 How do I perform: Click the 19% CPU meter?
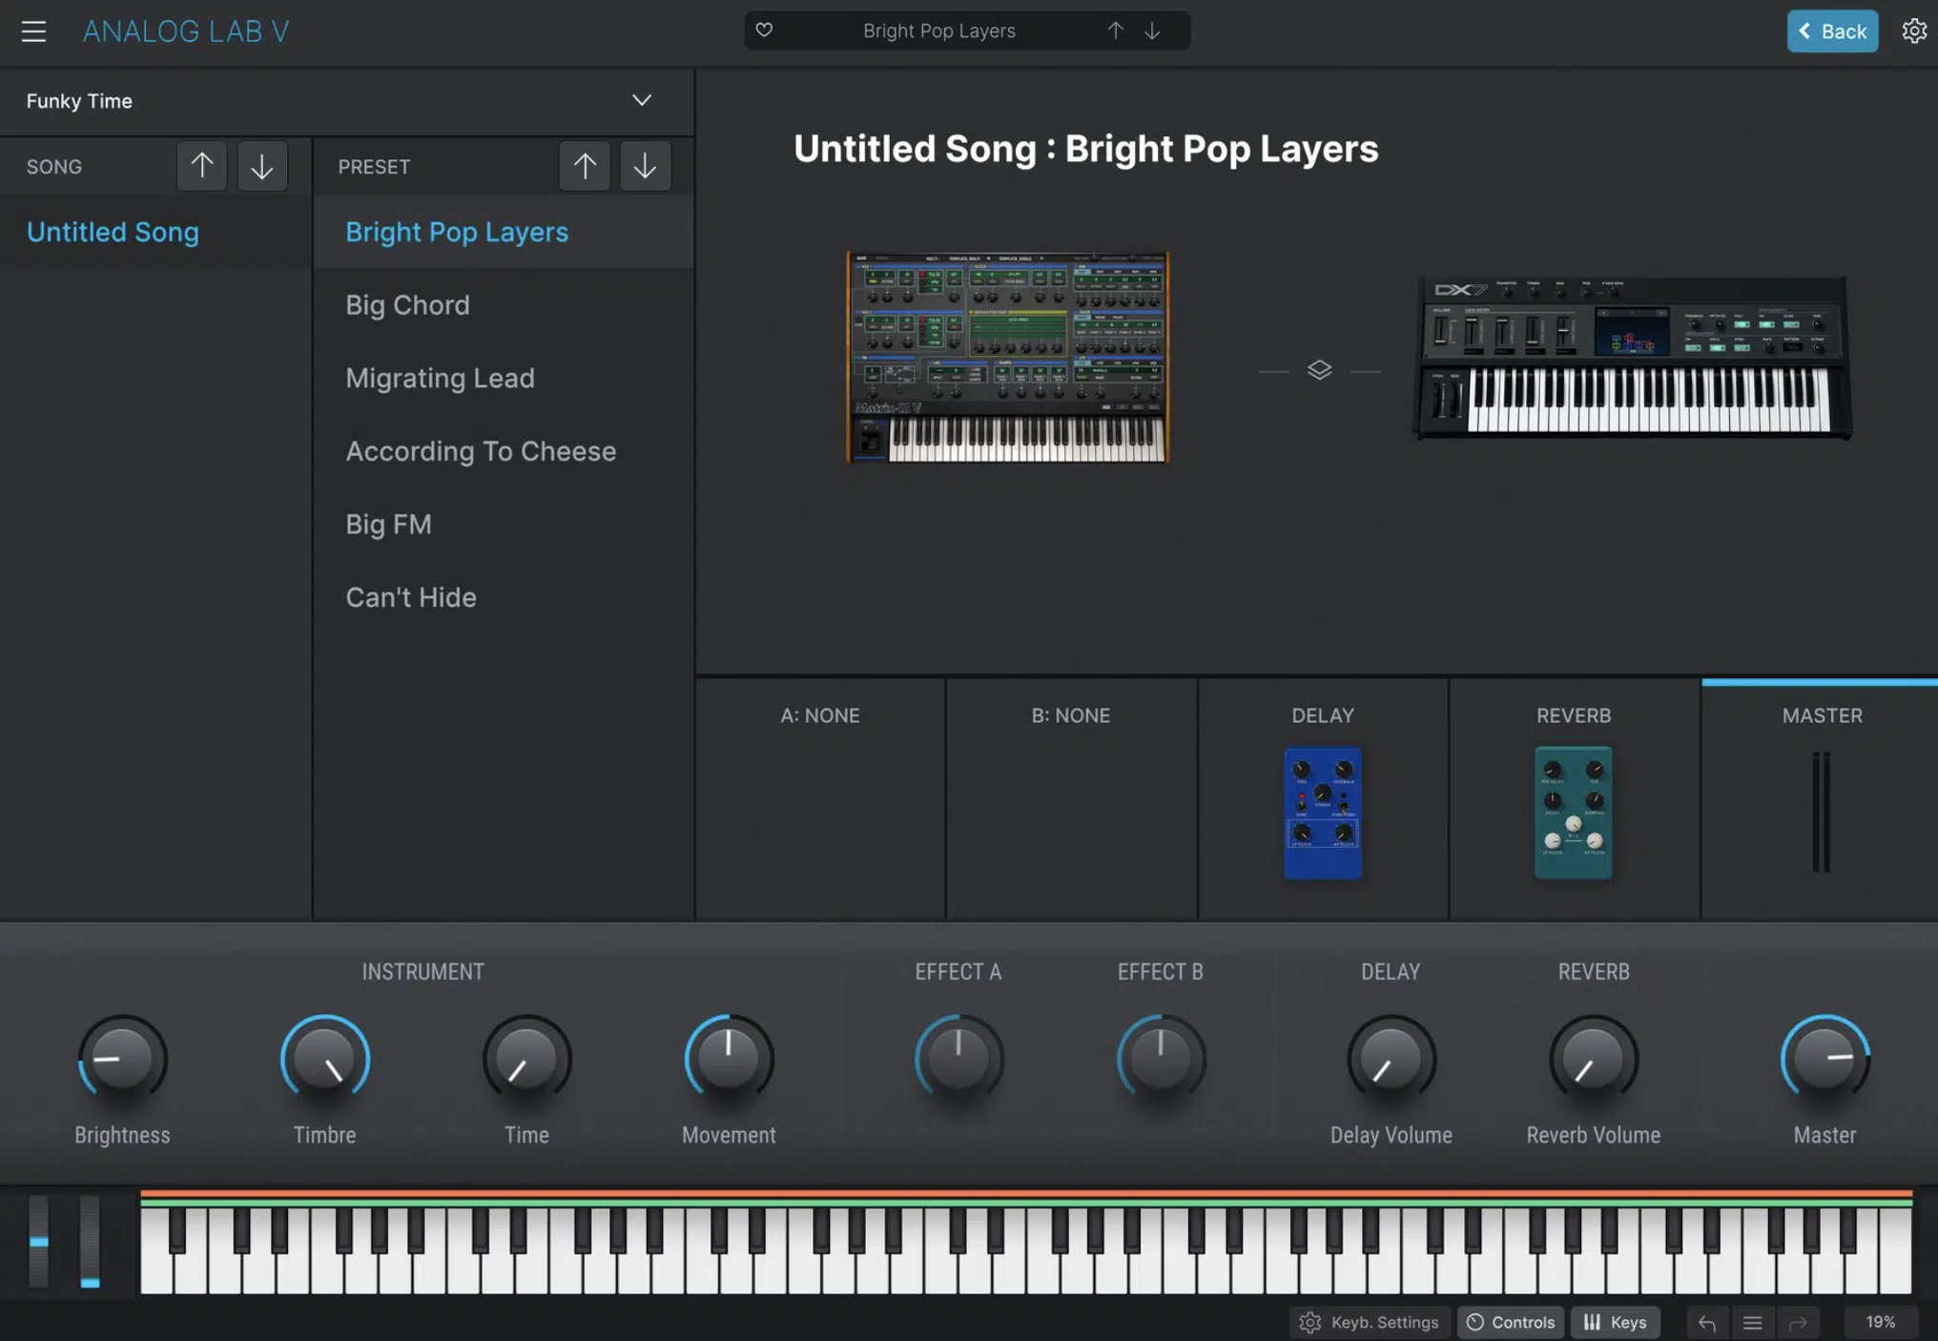[1880, 1322]
